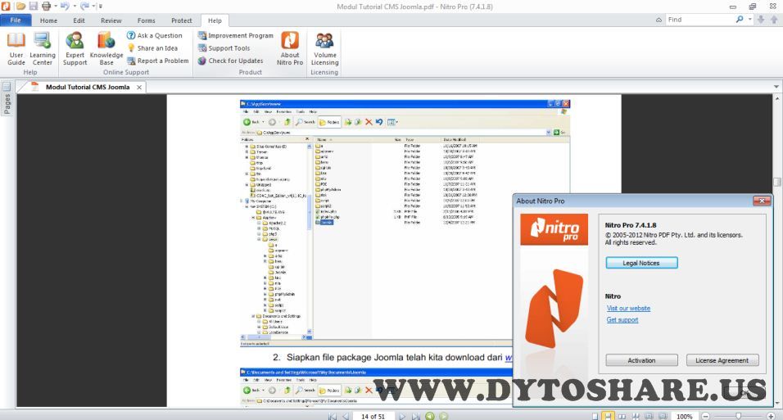Open Support Tools

(x=224, y=48)
